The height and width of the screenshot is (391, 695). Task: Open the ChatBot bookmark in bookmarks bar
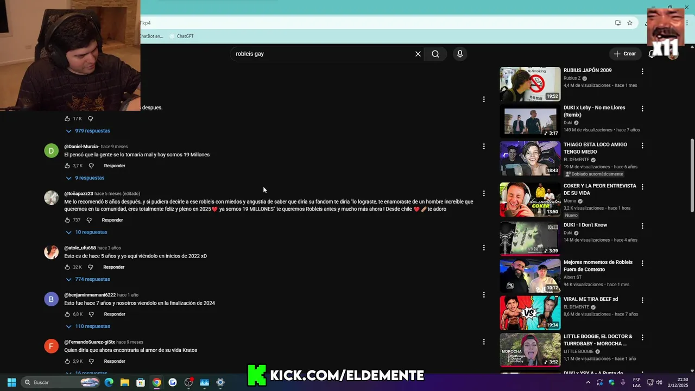coord(151,36)
